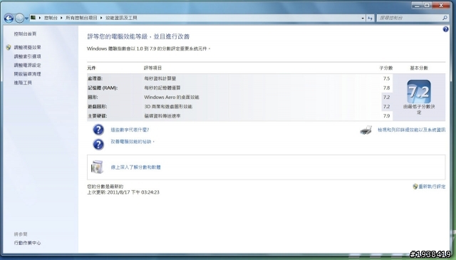
Task: Click the question icon beside 這些數字代表什麼
Action: [98, 130]
